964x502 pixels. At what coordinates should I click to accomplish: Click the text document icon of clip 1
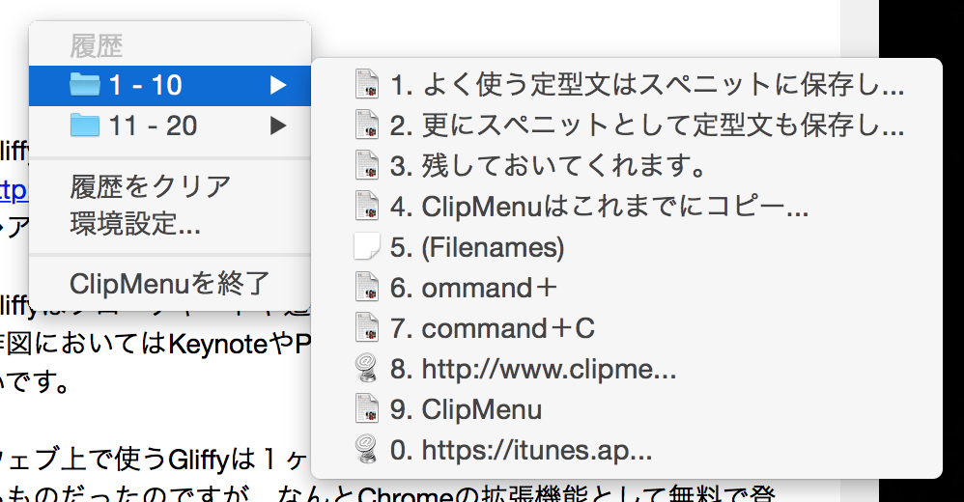click(x=367, y=84)
